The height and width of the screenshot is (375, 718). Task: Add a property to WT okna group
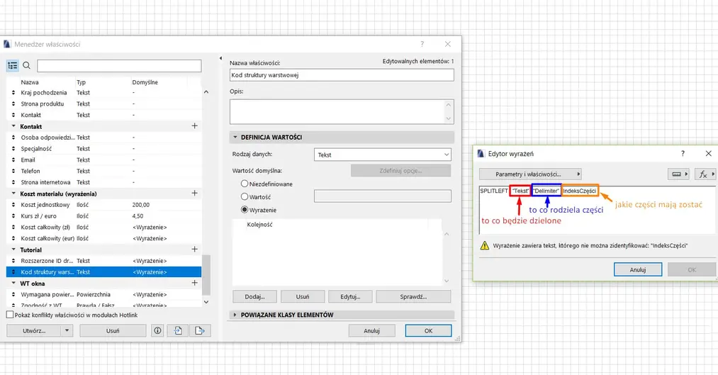coord(195,283)
